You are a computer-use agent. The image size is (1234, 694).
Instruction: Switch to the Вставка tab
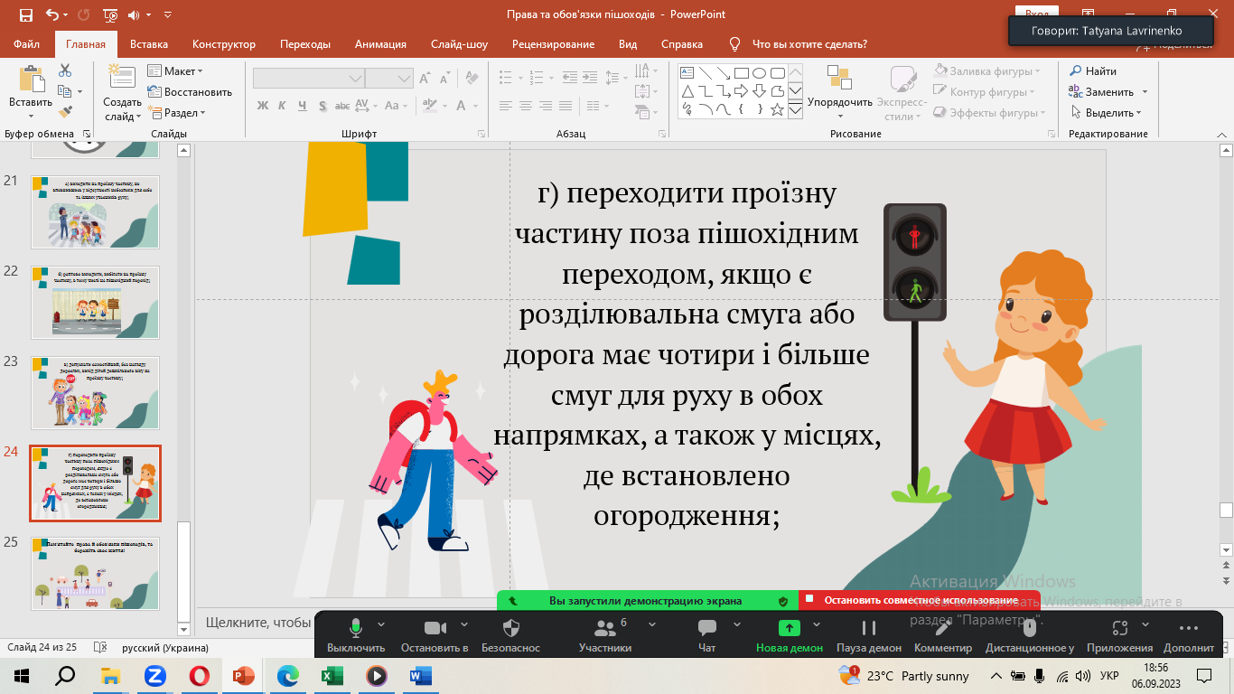tap(149, 44)
